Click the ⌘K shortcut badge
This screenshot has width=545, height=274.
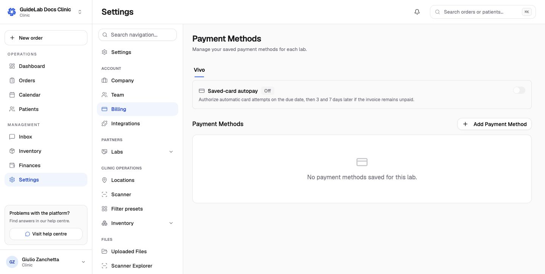click(x=526, y=12)
